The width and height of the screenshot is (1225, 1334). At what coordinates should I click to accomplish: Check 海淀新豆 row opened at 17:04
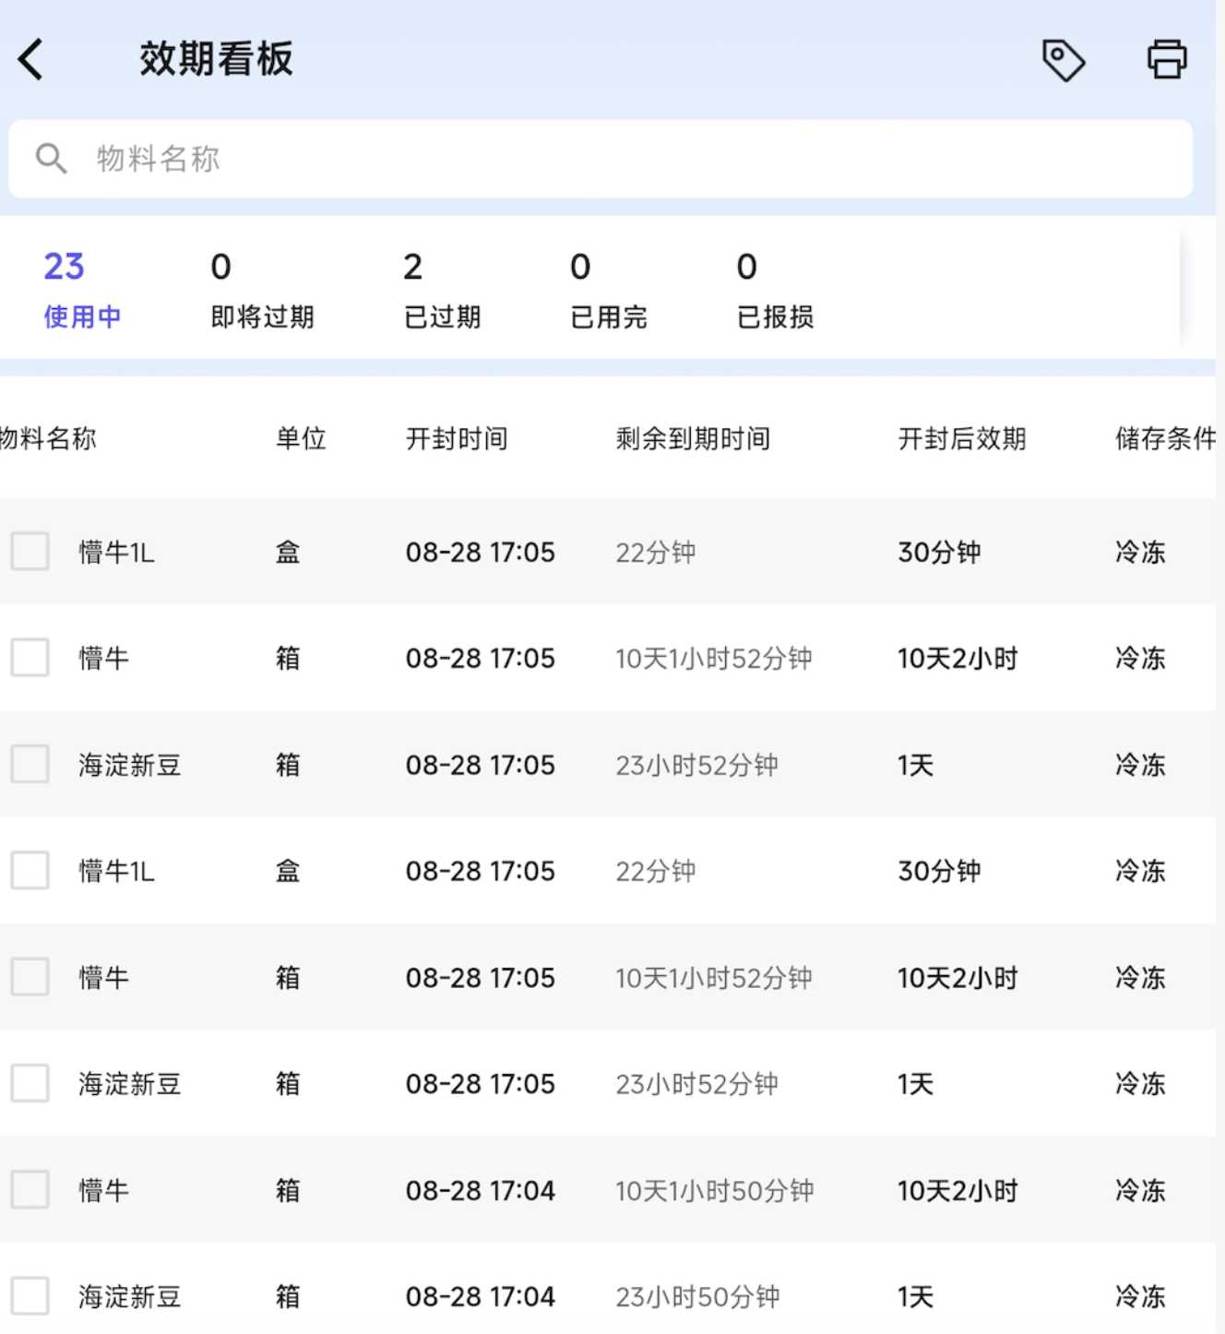(30, 1295)
